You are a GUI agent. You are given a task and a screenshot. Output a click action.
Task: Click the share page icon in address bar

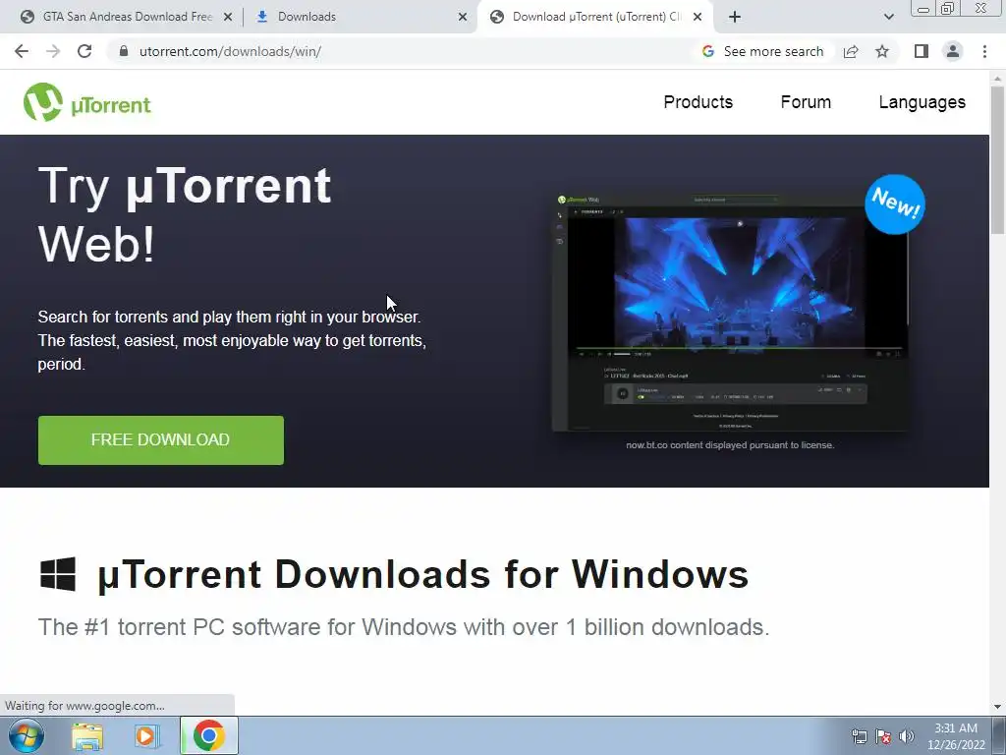click(851, 51)
